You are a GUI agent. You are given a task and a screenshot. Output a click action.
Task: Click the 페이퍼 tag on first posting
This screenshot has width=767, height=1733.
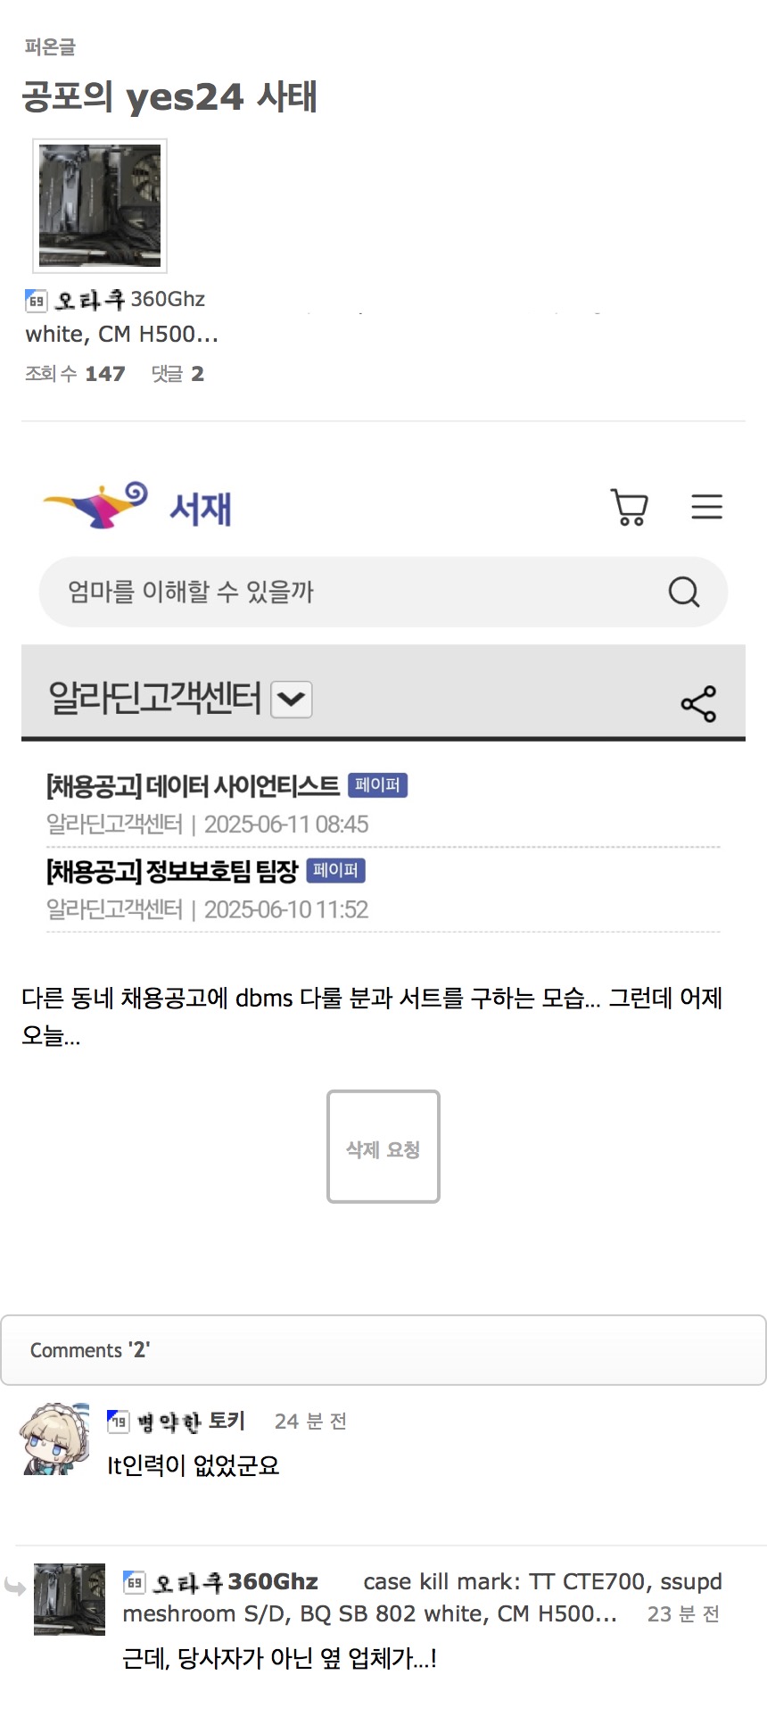coord(377,785)
